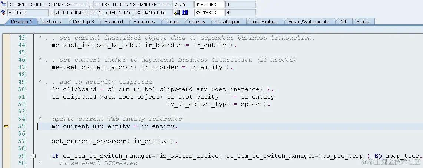Open the Desktop 3 tab
Image resolution: width=423 pixels, height=168 pixels.
(x=84, y=21)
